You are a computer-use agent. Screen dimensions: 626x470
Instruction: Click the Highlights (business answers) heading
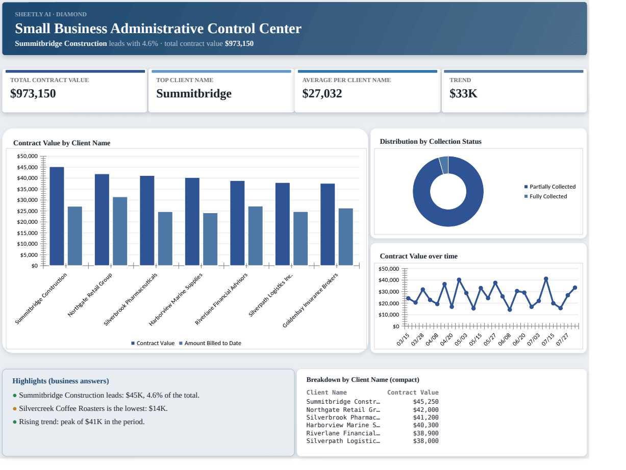(61, 381)
